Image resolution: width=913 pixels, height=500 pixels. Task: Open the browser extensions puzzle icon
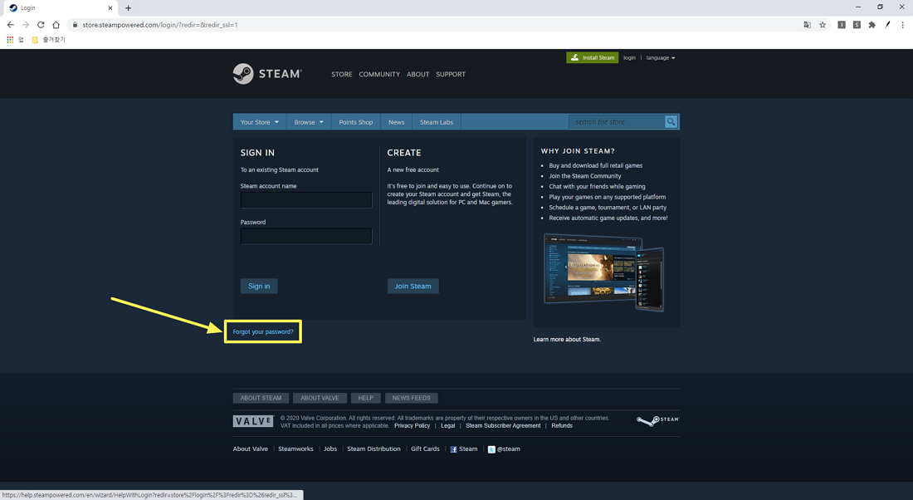click(871, 25)
